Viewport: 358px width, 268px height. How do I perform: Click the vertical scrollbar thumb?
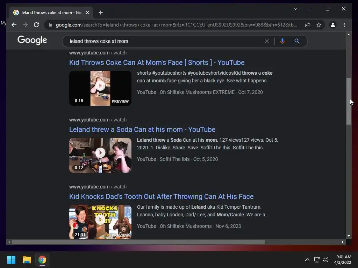[x=349, y=101]
